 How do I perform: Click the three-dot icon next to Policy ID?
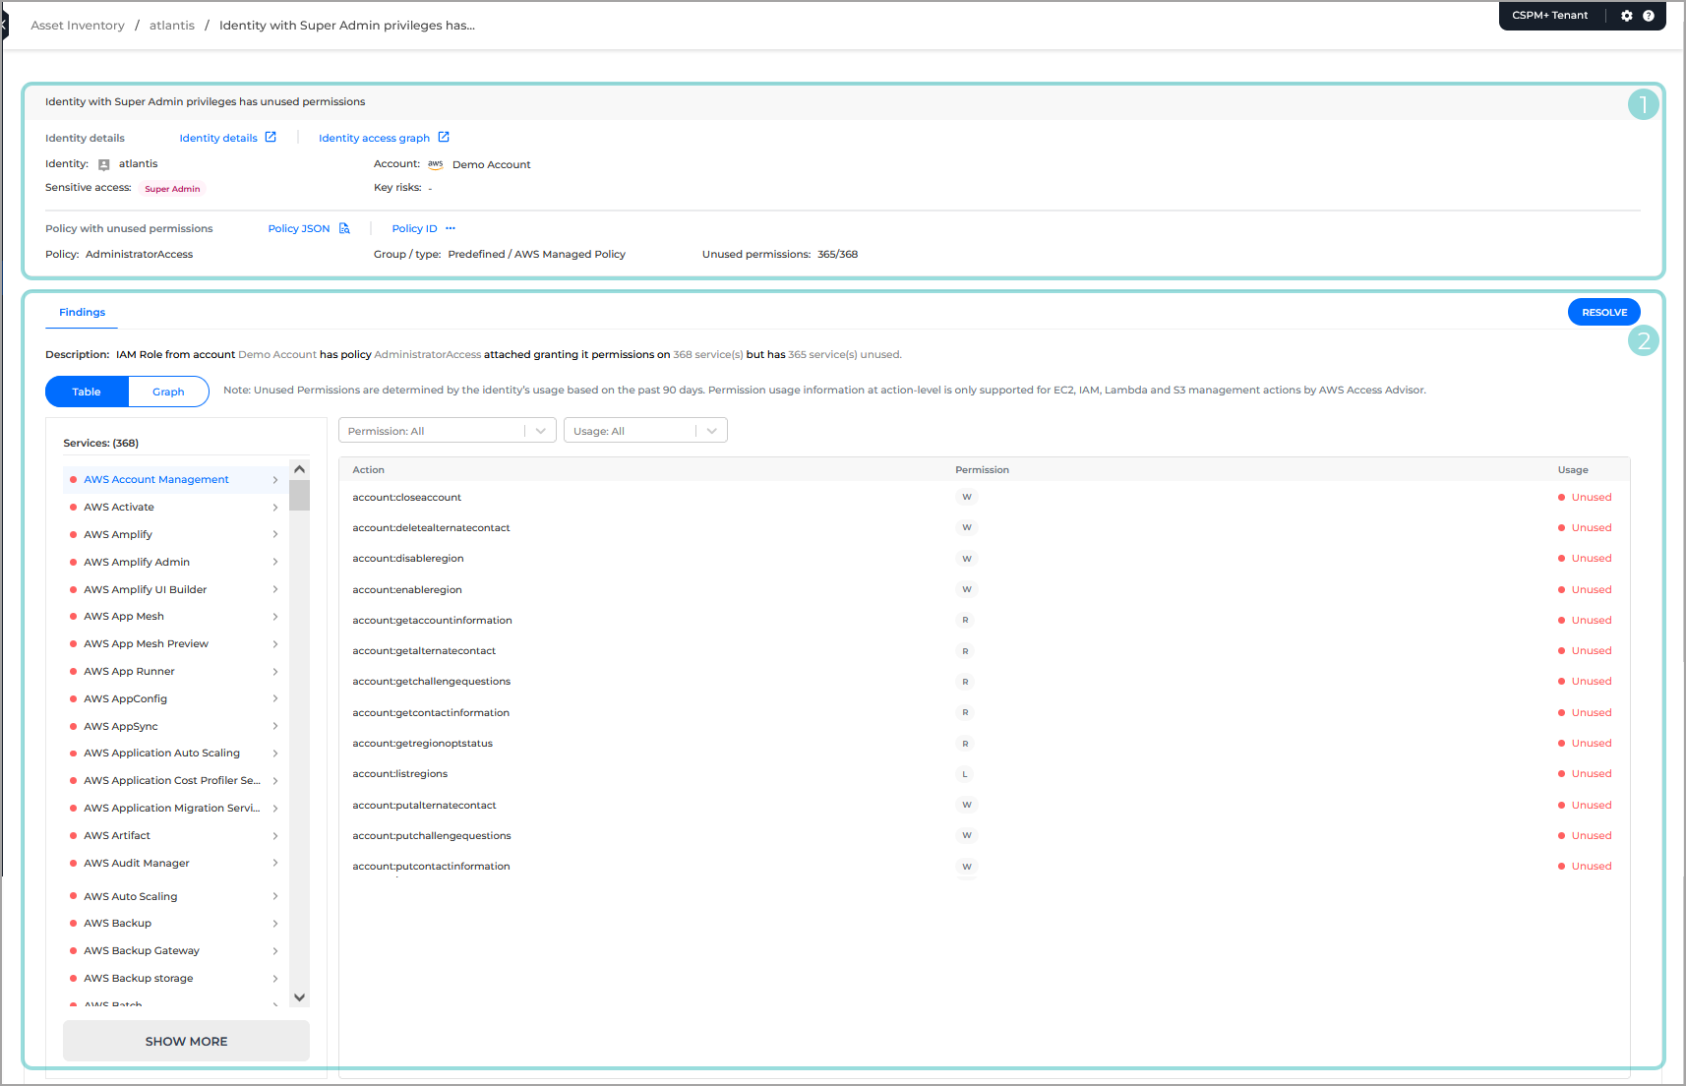point(451,227)
